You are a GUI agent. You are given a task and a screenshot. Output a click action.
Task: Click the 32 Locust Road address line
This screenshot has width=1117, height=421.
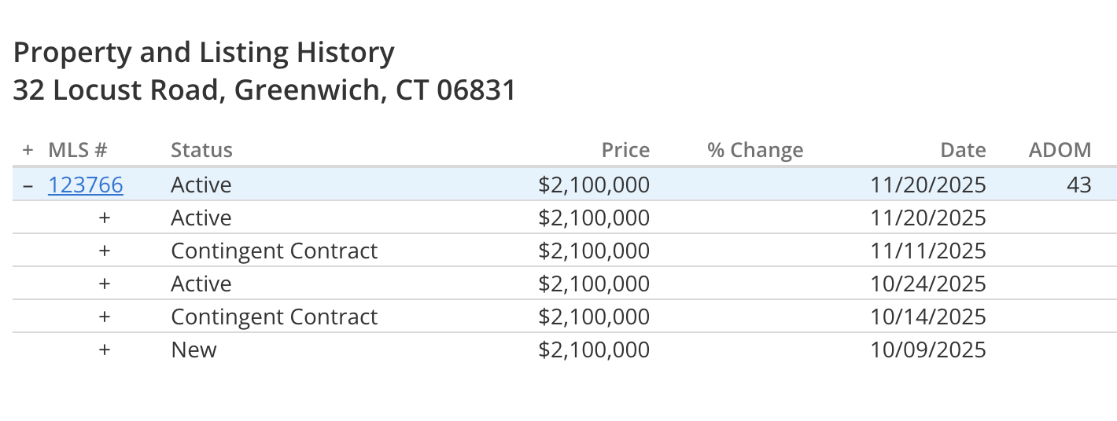(x=265, y=90)
